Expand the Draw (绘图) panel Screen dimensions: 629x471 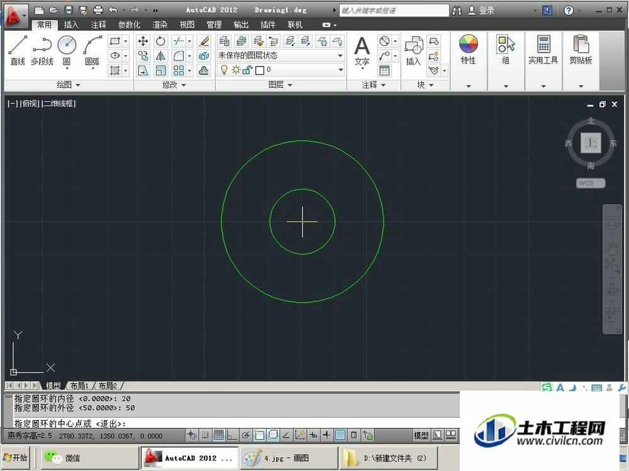(69, 85)
